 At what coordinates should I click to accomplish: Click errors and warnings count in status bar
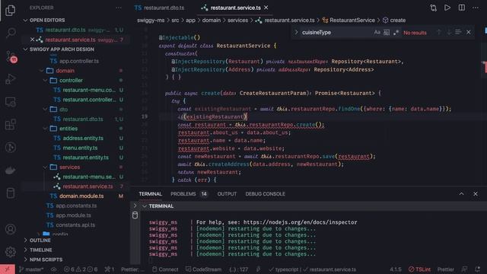point(80,269)
